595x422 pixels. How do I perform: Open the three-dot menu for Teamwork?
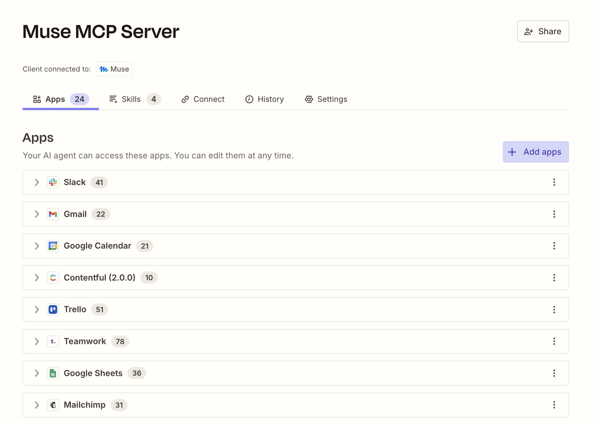coord(554,341)
